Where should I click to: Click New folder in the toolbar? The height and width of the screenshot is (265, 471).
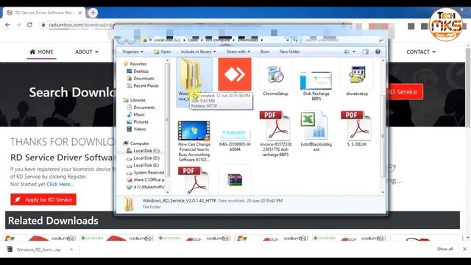(x=289, y=52)
